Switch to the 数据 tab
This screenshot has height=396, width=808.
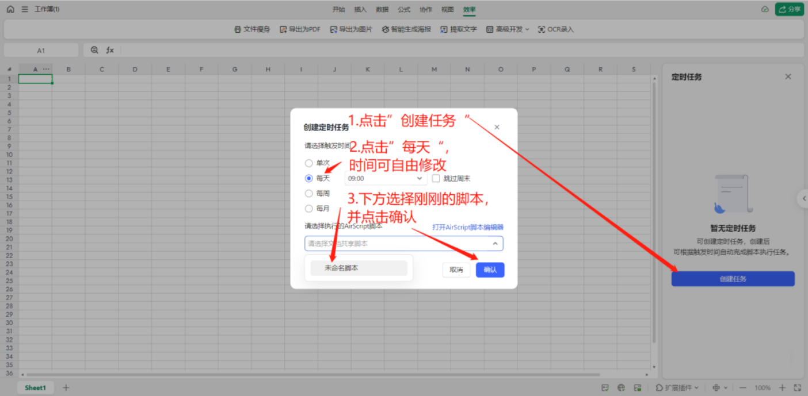click(382, 9)
